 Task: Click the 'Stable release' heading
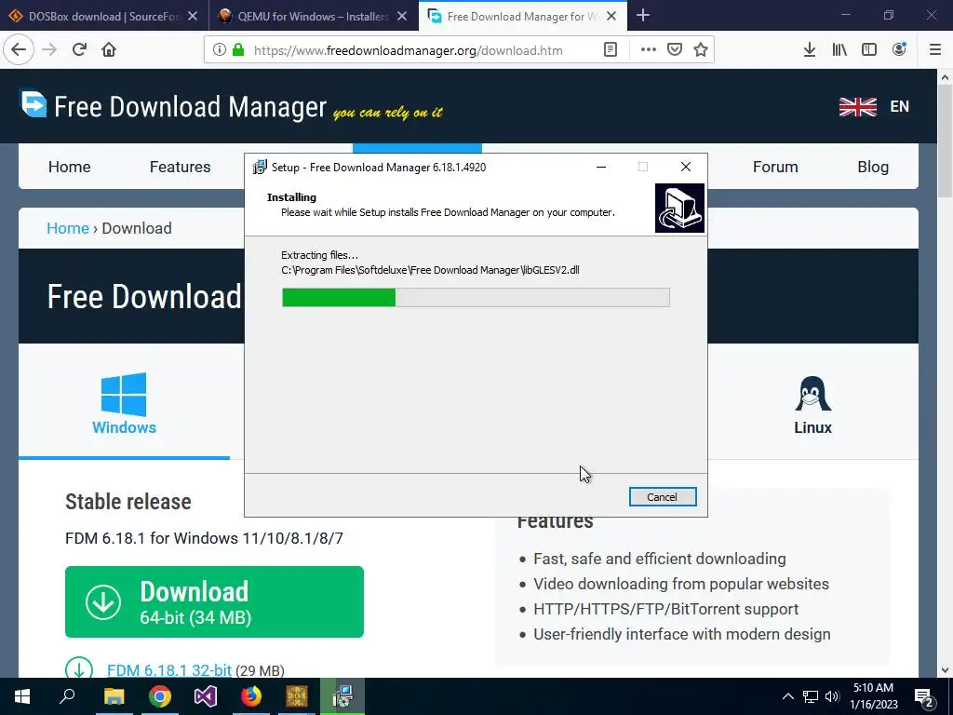coord(128,502)
